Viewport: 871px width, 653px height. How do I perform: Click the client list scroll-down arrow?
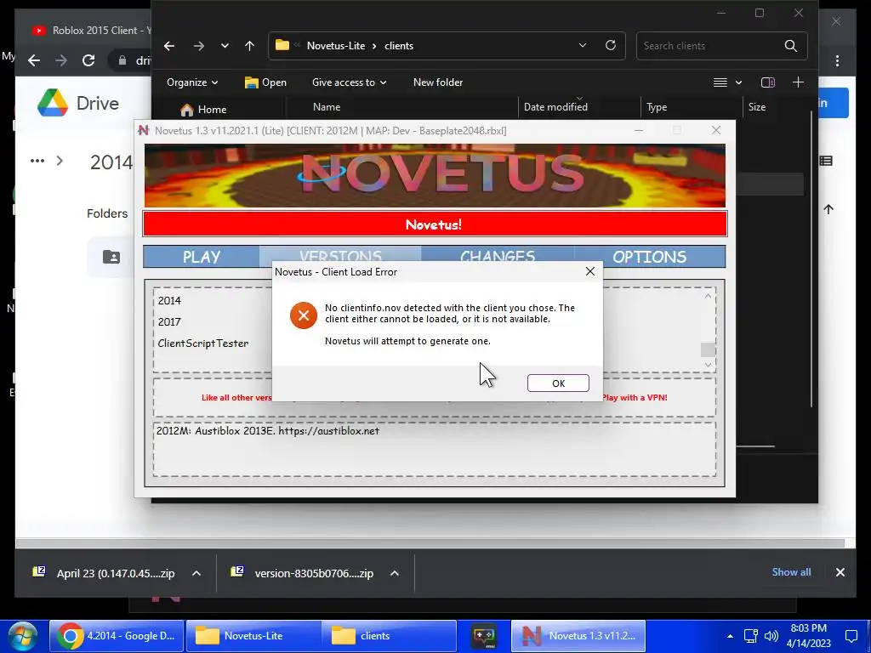tap(708, 365)
